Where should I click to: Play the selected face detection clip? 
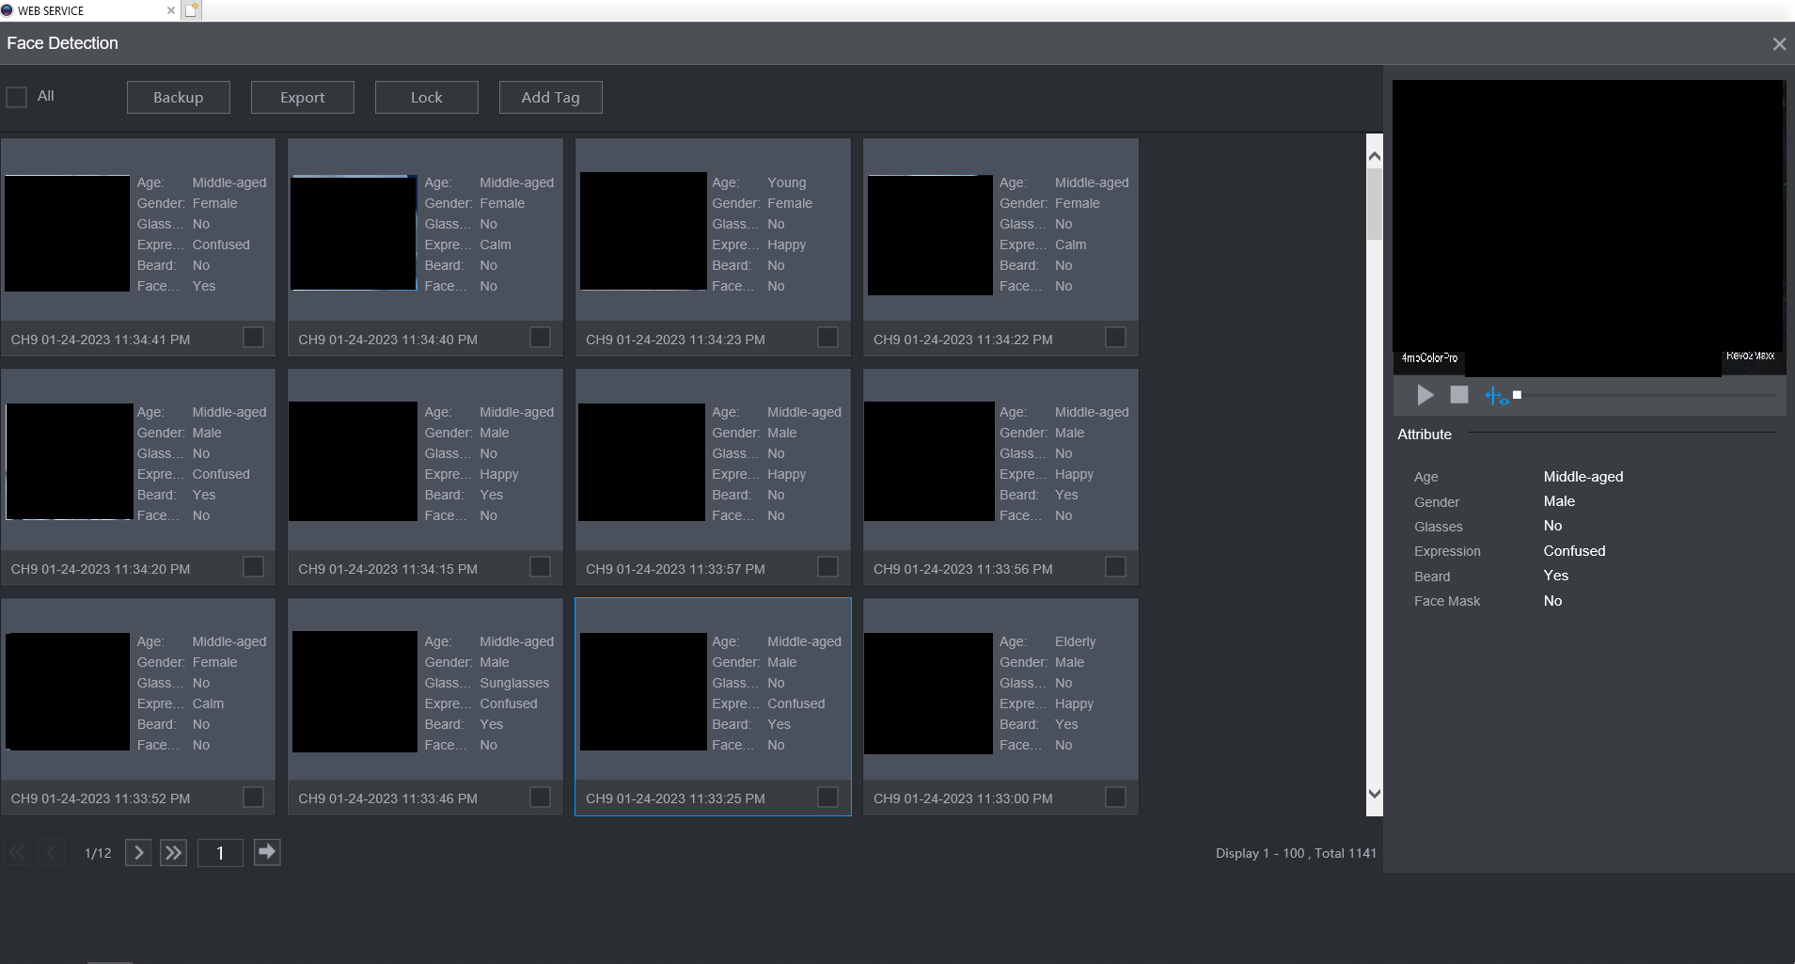(x=1425, y=395)
